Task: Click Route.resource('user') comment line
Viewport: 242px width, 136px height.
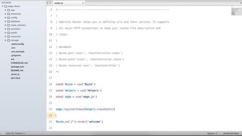Action: (88, 65)
